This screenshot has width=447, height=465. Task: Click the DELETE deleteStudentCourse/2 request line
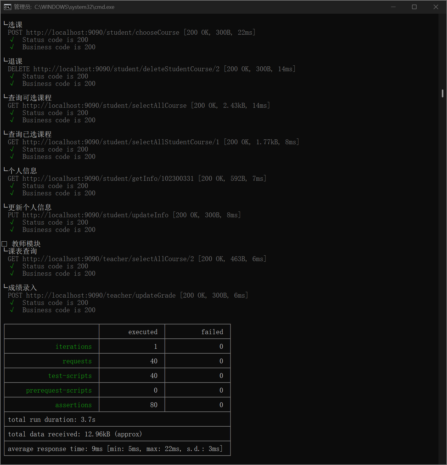point(152,69)
